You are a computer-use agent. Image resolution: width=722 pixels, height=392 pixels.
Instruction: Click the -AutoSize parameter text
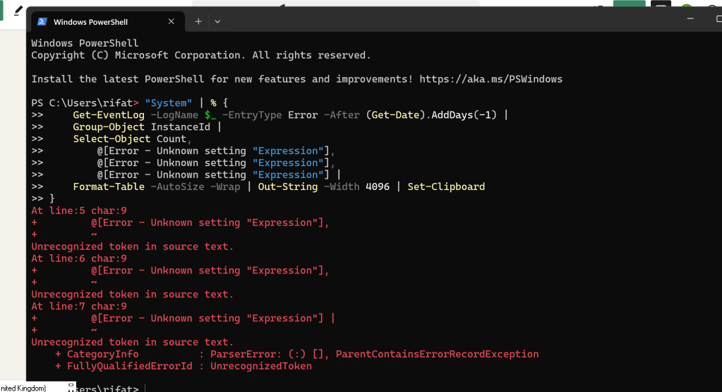tap(177, 186)
